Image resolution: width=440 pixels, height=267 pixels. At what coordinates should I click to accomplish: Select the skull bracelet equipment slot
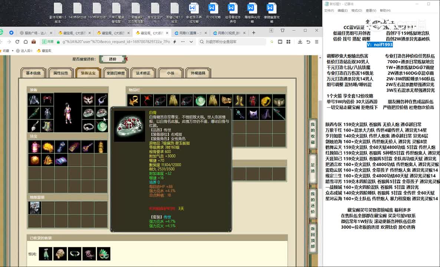tap(88, 126)
